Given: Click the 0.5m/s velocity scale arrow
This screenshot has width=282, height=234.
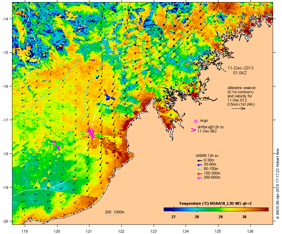Looking at the screenshot, I should (238, 108).
